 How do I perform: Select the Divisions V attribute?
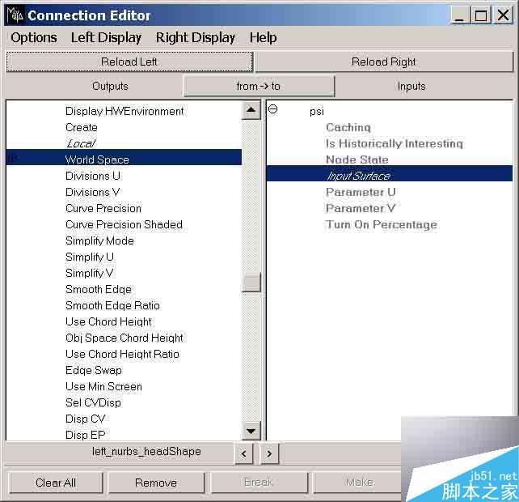(93, 192)
